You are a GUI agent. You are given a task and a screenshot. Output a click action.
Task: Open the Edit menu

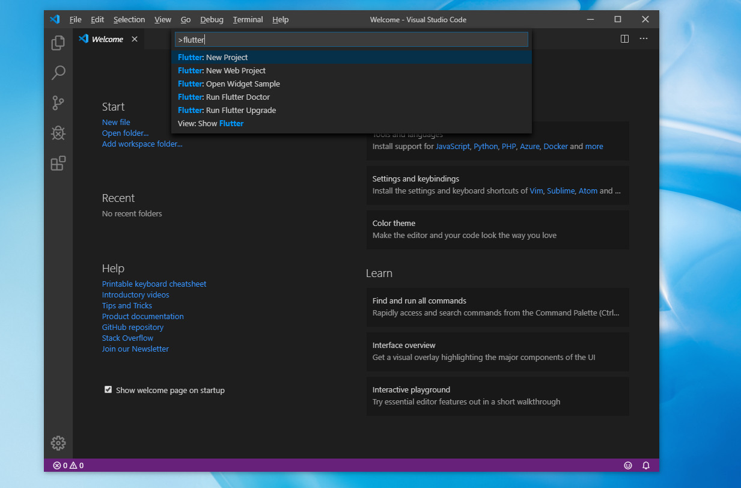coord(97,19)
